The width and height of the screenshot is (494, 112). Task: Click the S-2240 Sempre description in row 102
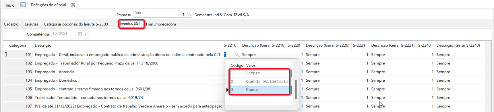pyautogui.click(x=443, y=63)
